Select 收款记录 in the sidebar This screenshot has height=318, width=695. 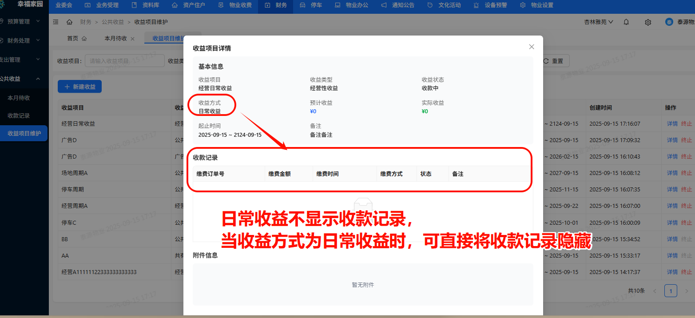(x=19, y=115)
